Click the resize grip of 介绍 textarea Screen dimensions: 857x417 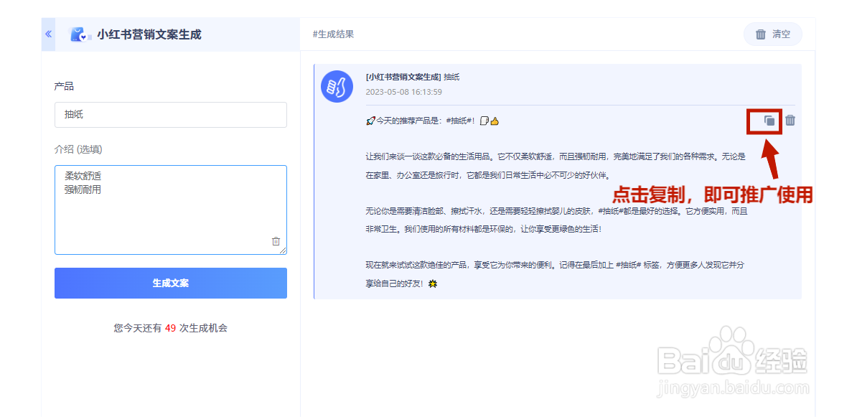(x=283, y=250)
